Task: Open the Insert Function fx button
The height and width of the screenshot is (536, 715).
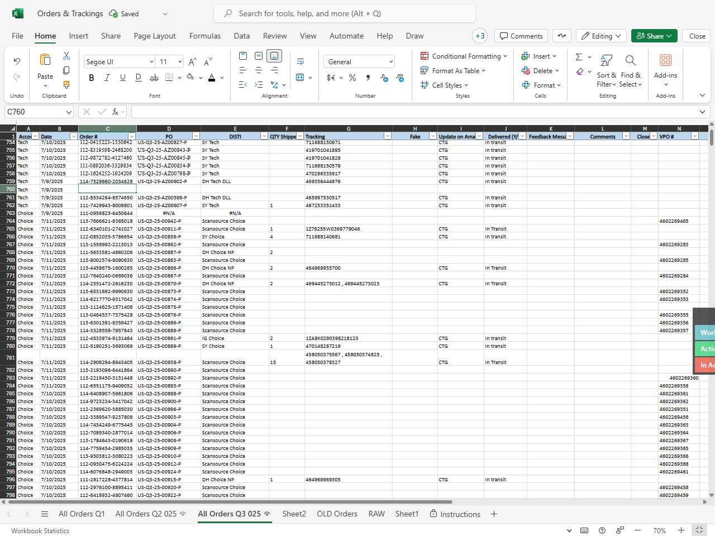Action: coord(116,112)
